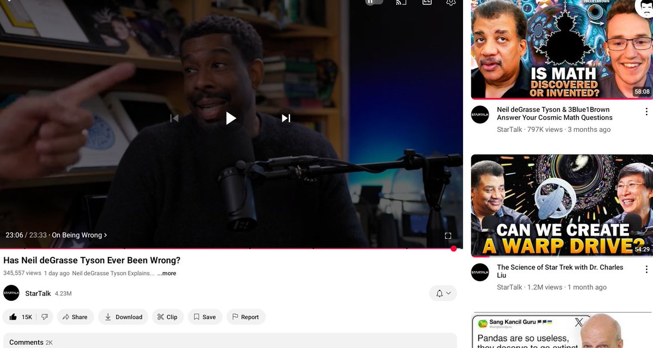This screenshot has width=653, height=348.
Task: Toggle the autoplay switch in the player
Action: tap(374, 2)
